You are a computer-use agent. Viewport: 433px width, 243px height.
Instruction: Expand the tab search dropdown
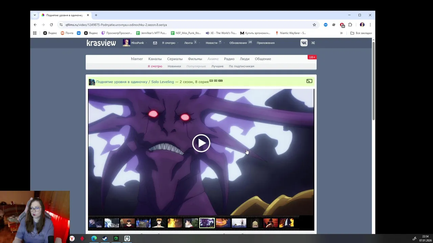point(35,15)
